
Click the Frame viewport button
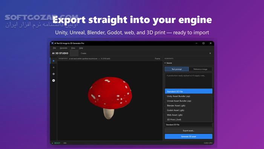(157, 59)
